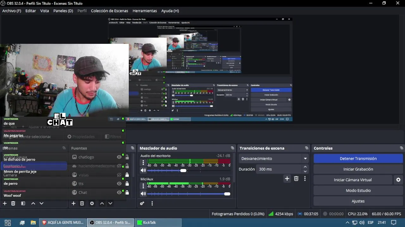Open advanced audio properties gears icon

(142, 203)
